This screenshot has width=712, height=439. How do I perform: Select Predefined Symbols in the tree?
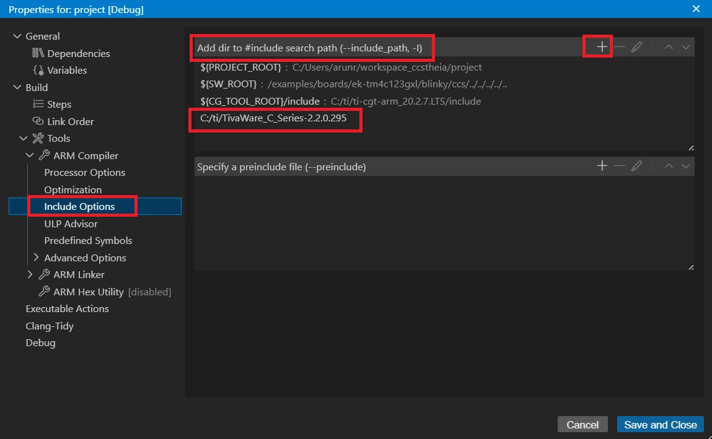coord(88,241)
